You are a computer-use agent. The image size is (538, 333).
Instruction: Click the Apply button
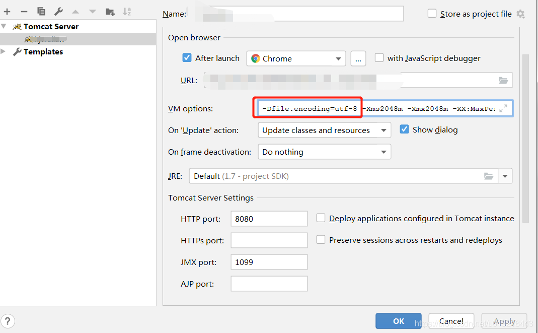point(504,321)
